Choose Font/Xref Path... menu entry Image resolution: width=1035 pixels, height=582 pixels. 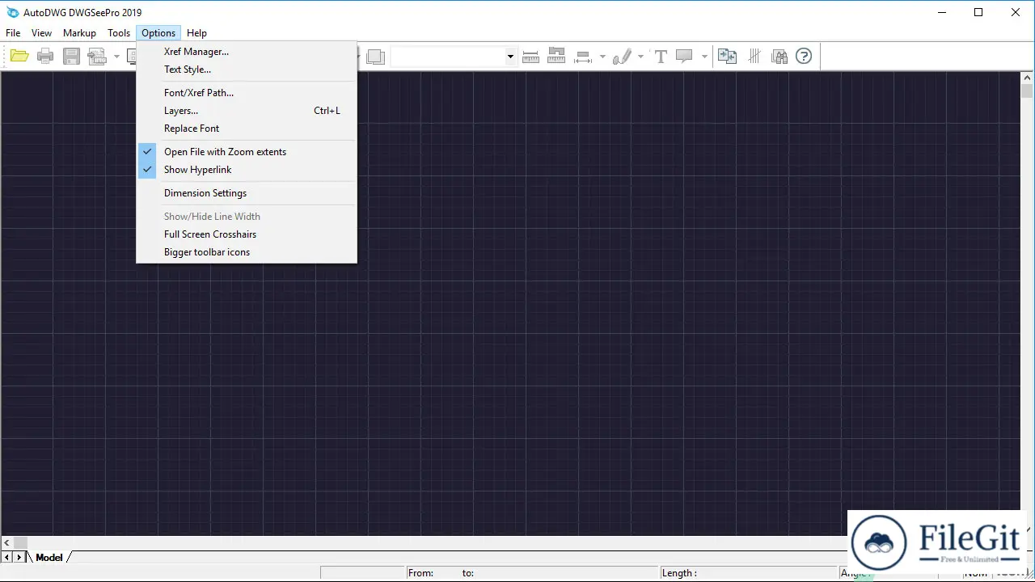point(247,93)
